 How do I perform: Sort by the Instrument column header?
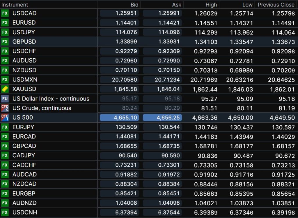(15, 5)
